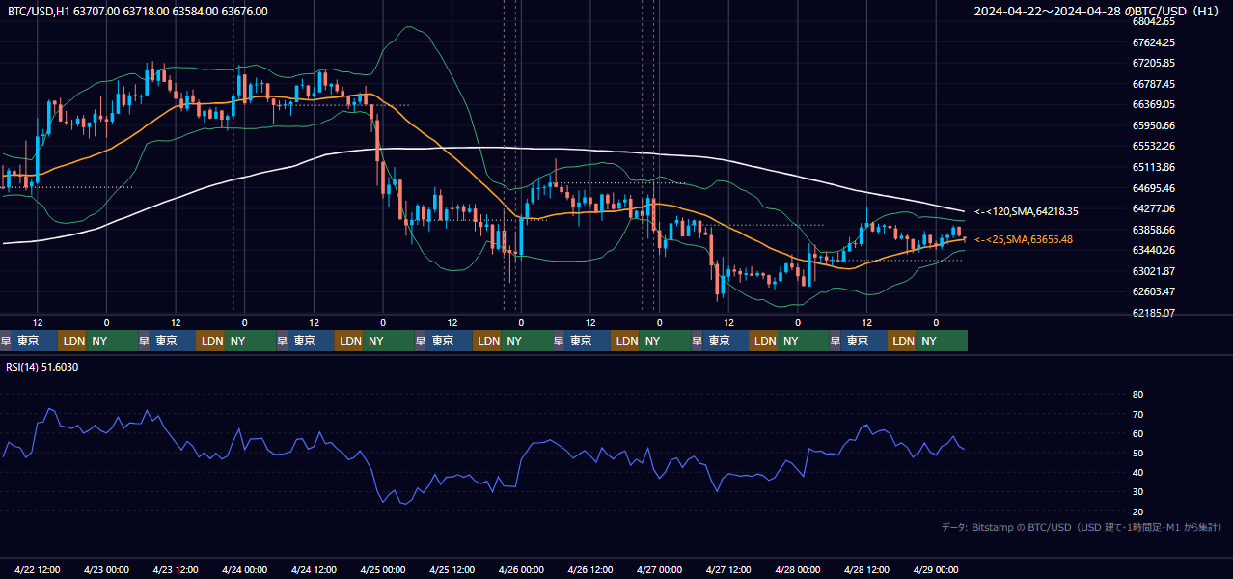Click the 25 SMA label 63655.48
1233x579 pixels.
1024,239
